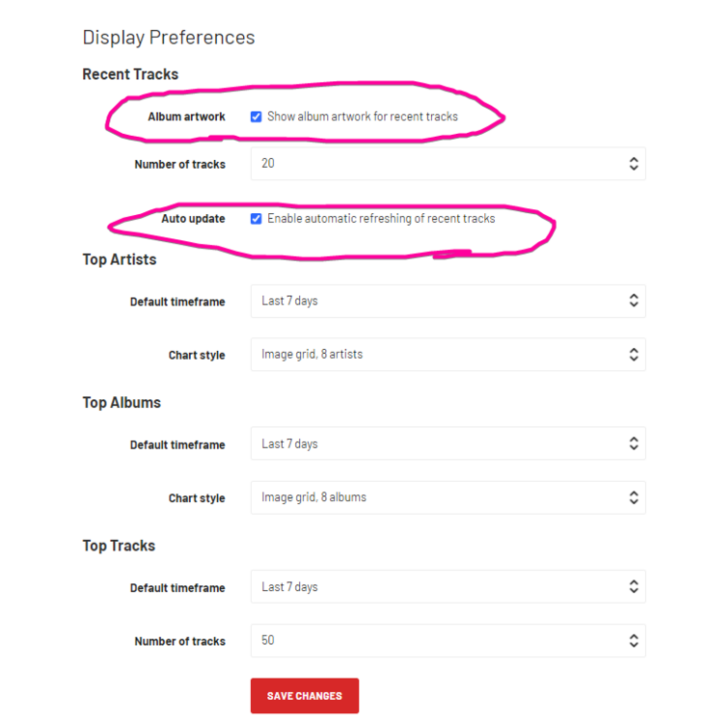Screen dimensions: 706x723
Task: Click the bold 'Auto update' field label
Action: pos(193,219)
